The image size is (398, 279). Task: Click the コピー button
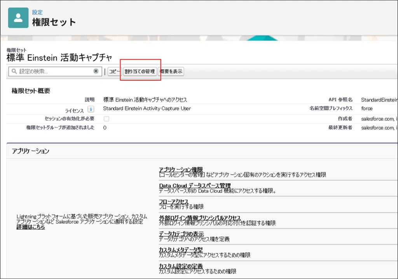point(114,72)
